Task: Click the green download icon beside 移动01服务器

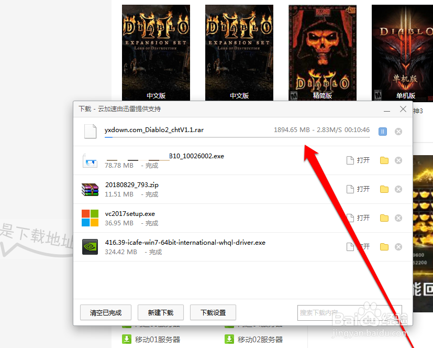Action: [x=127, y=339]
